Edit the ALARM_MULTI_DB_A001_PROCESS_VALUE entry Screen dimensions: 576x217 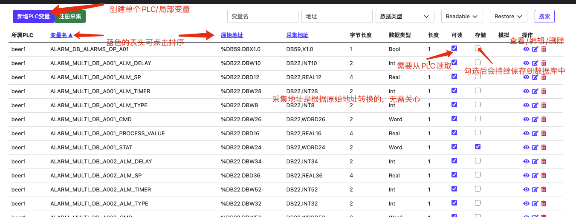coord(535,134)
